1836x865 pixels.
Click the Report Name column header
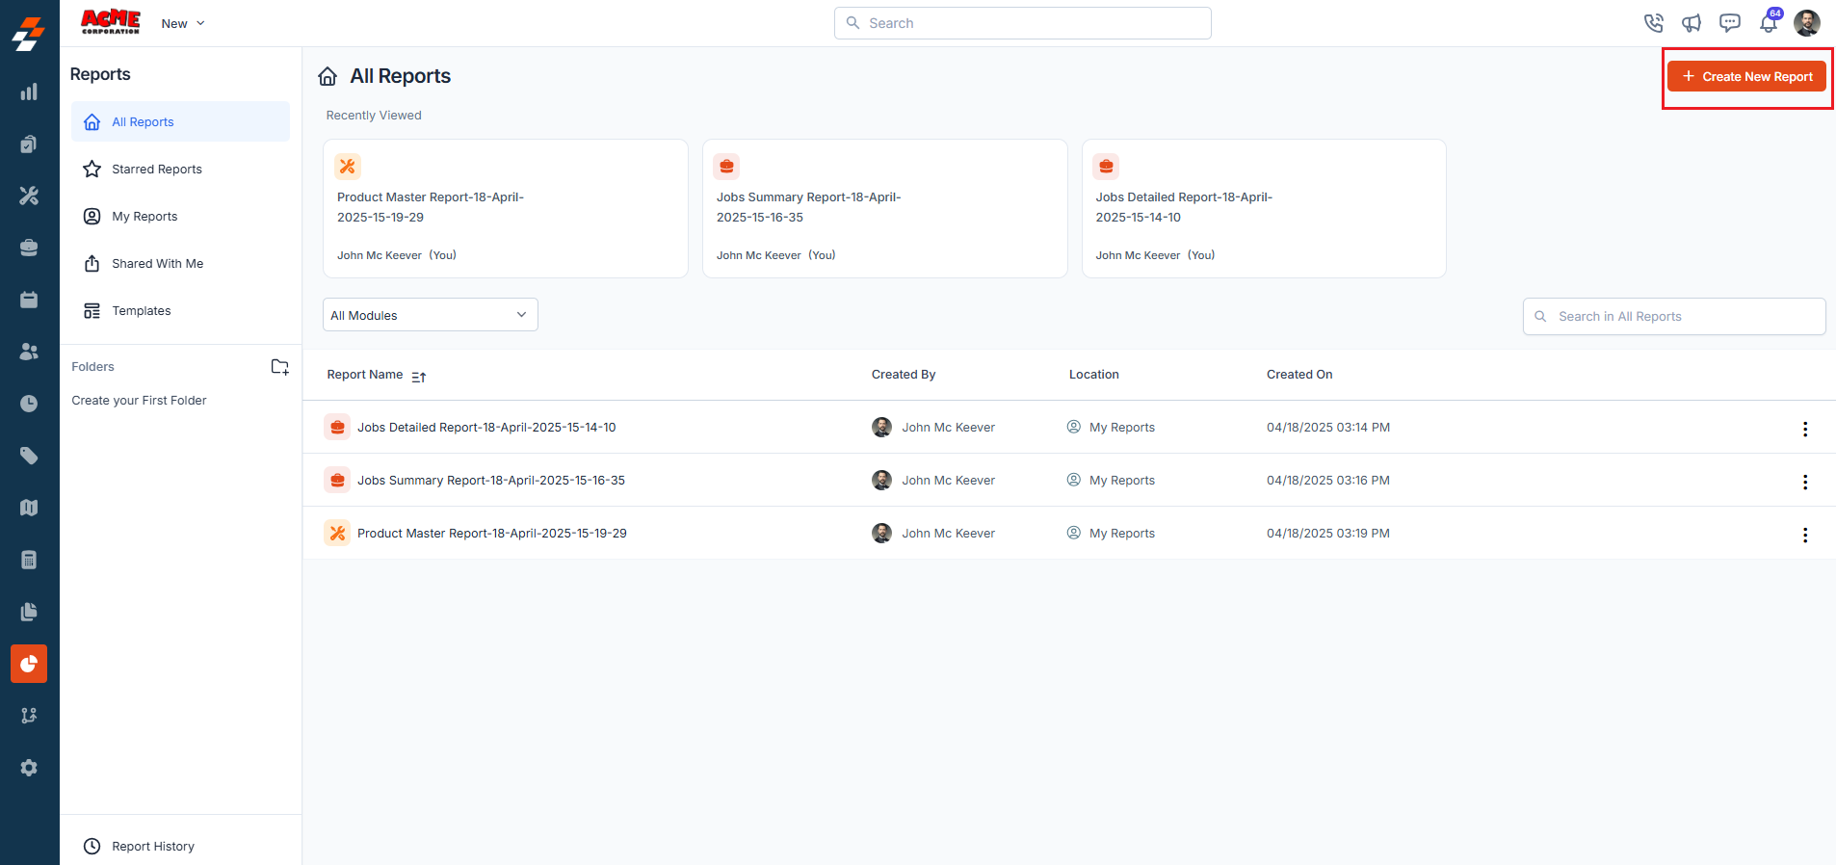click(x=365, y=375)
